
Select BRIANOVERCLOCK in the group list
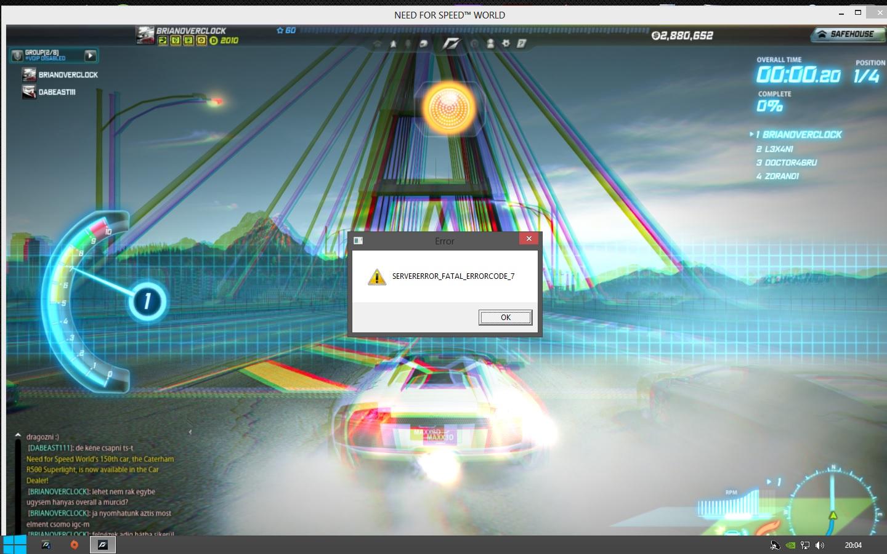point(60,75)
